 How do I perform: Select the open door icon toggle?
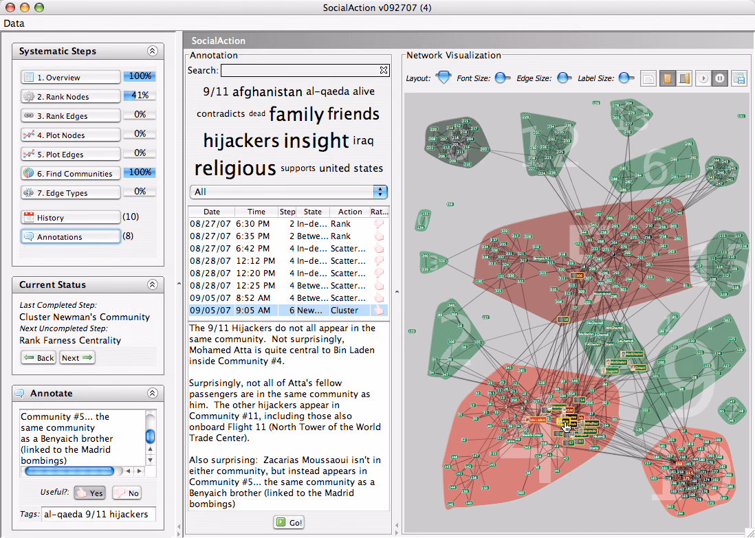pos(684,78)
